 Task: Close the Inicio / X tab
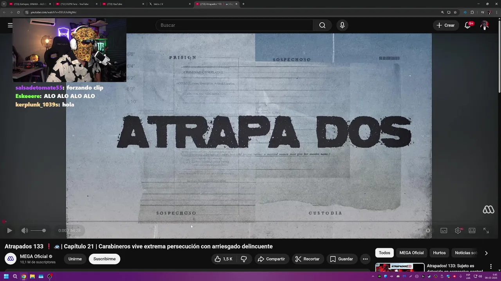point(190,4)
